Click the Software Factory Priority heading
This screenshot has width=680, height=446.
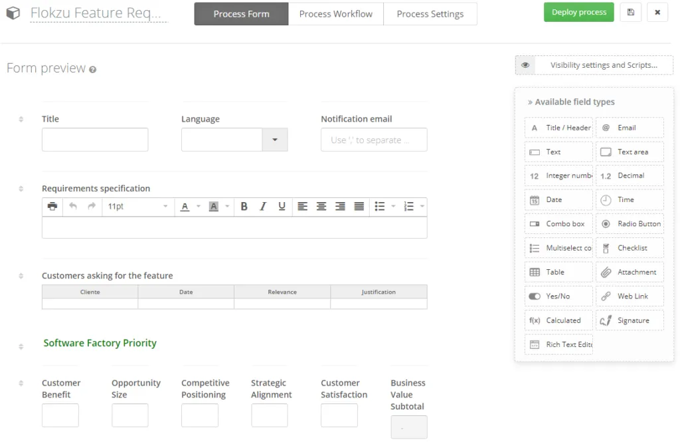pos(100,343)
